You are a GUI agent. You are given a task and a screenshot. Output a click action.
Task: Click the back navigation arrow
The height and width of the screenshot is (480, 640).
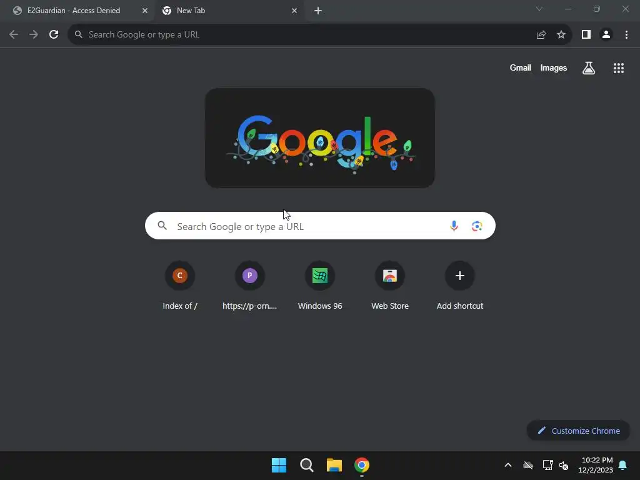point(14,35)
